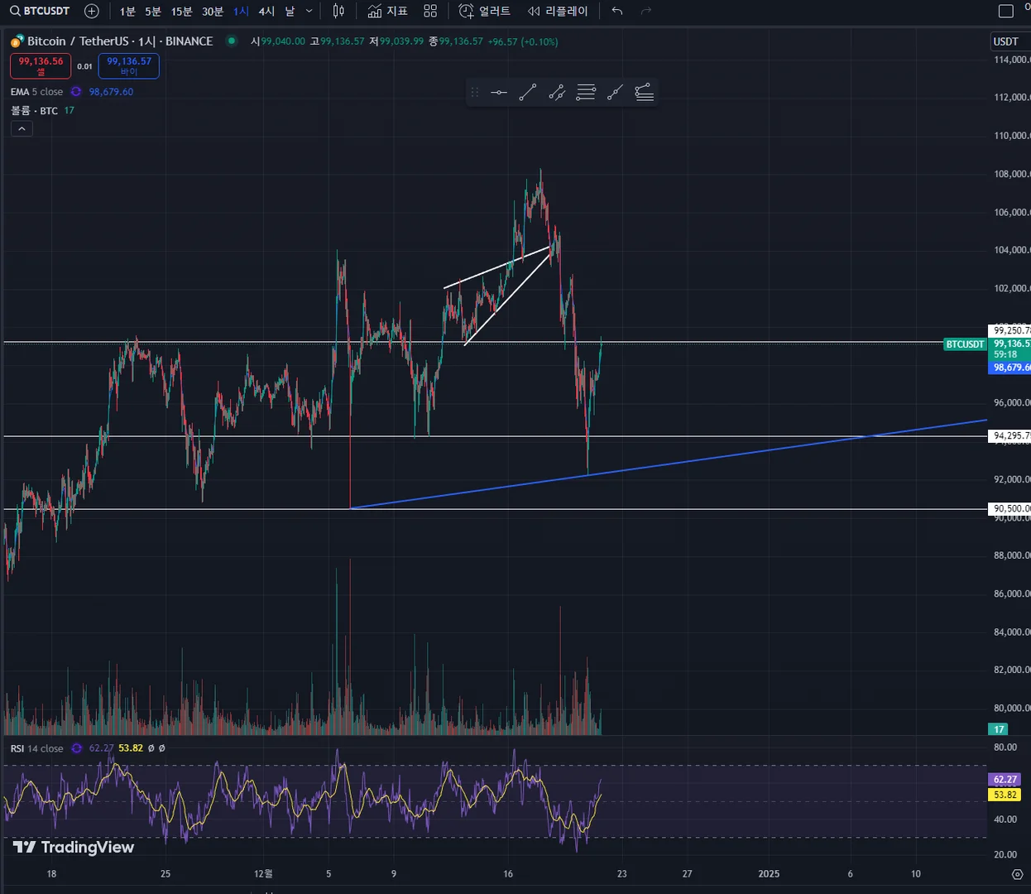
Task: Open the candlestick chart type menu
Action: pyautogui.click(x=338, y=11)
